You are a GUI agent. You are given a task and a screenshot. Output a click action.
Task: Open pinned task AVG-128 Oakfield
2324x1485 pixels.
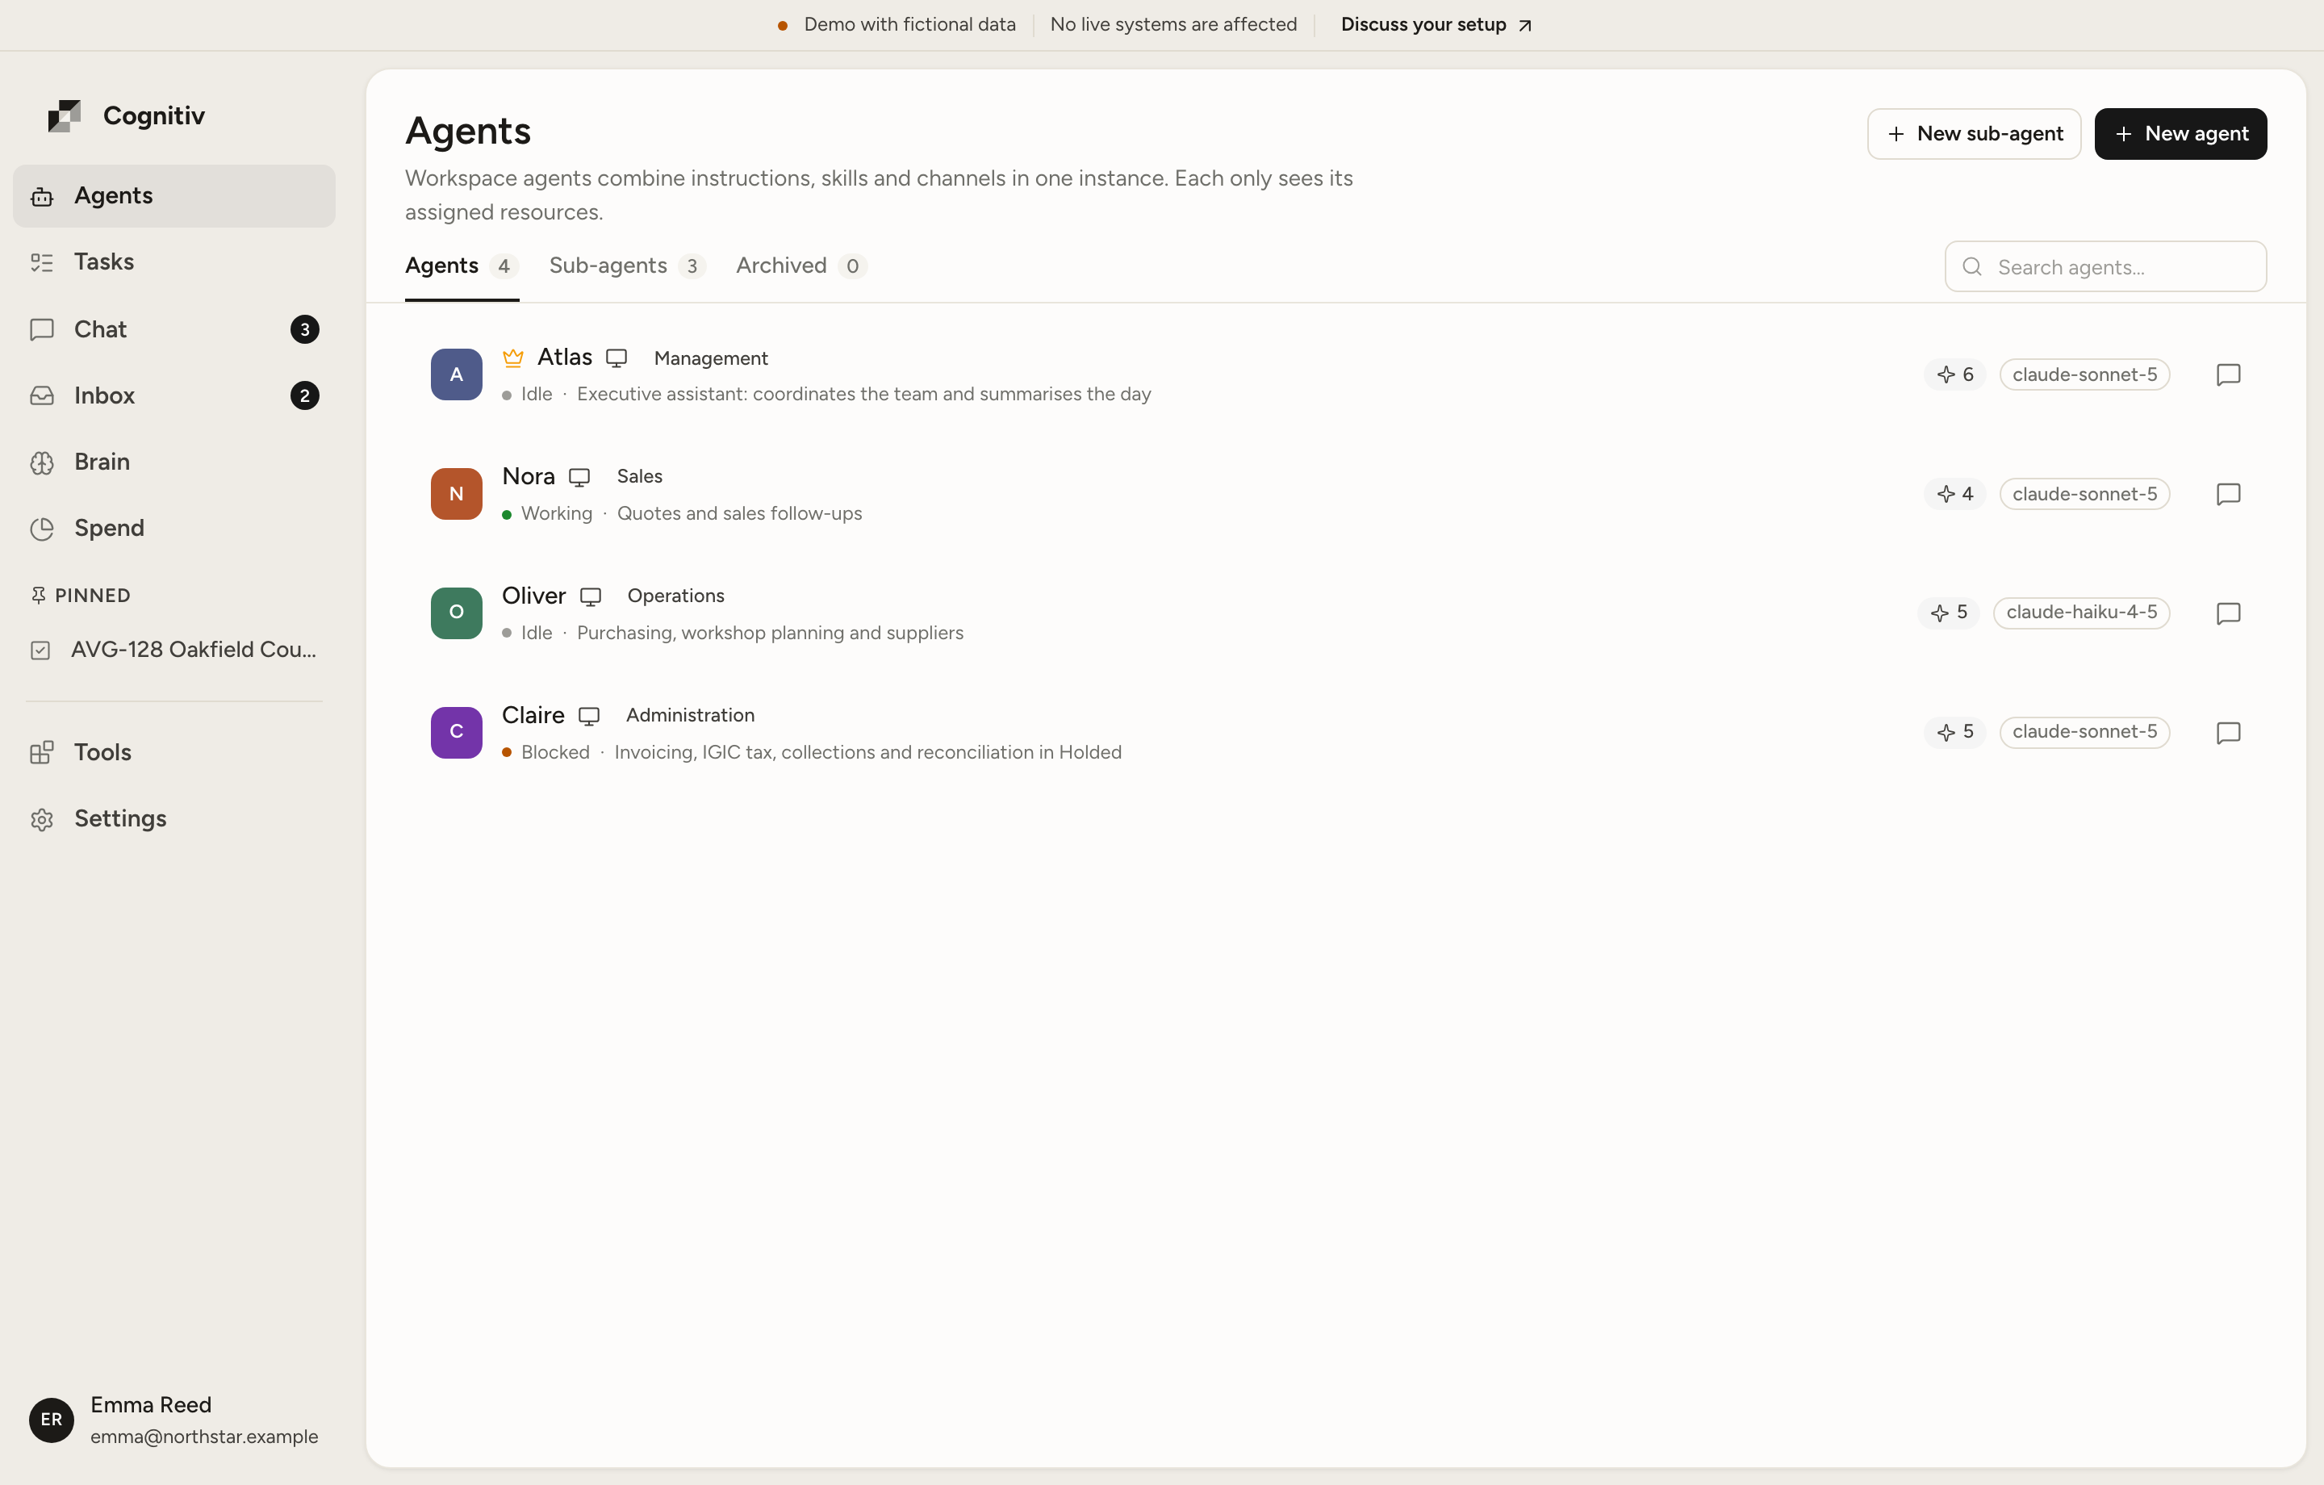tap(173, 650)
